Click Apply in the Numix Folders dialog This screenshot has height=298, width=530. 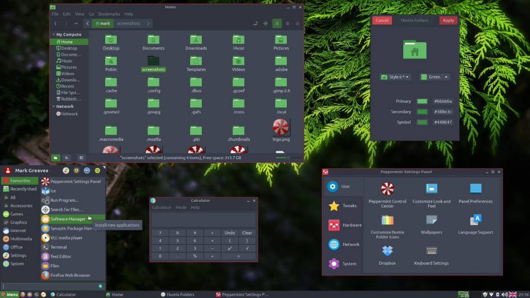pos(448,20)
